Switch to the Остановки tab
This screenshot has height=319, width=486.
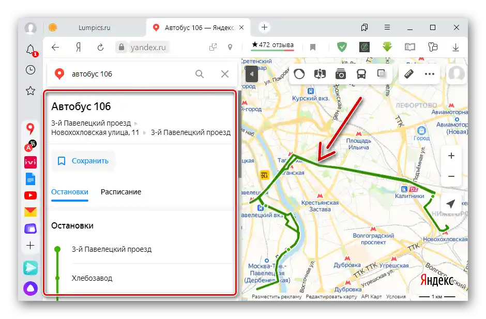coord(70,192)
